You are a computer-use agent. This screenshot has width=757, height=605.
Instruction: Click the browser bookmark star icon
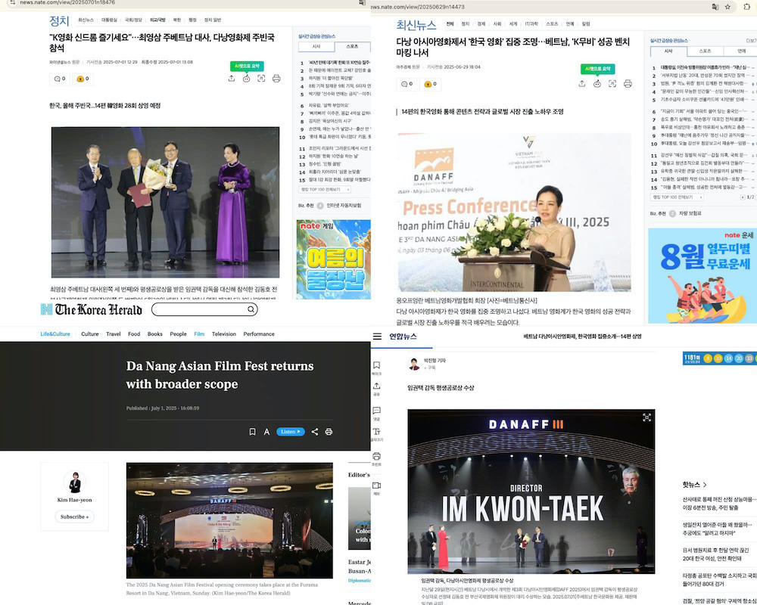pyautogui.click(x=727, y=6)
